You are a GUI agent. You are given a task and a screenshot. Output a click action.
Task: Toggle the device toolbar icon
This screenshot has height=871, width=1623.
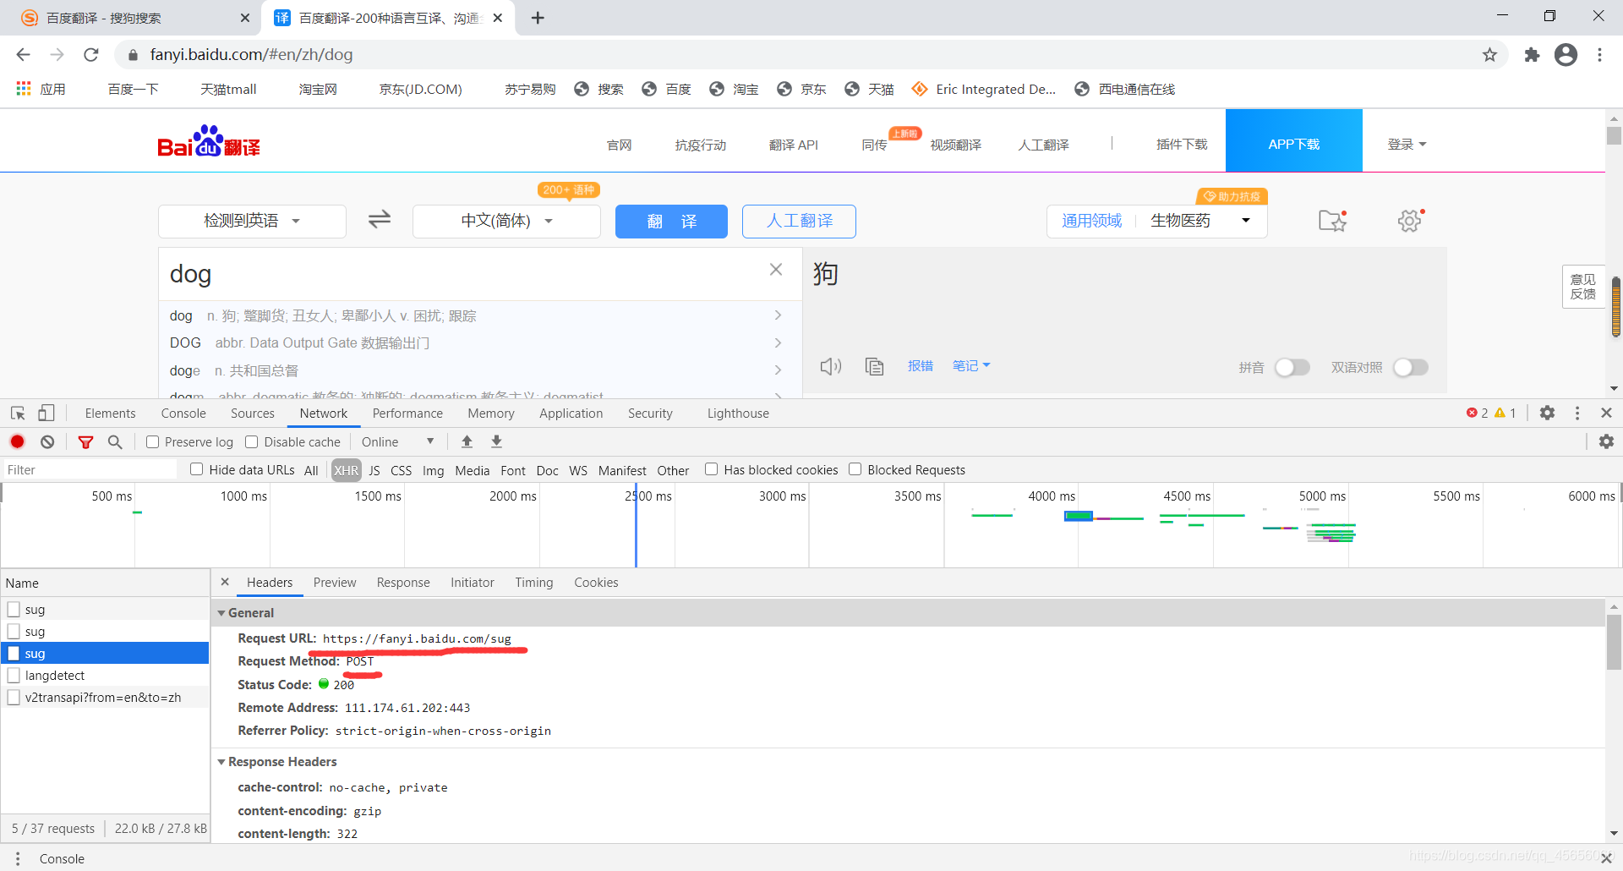tap(46, 413)
